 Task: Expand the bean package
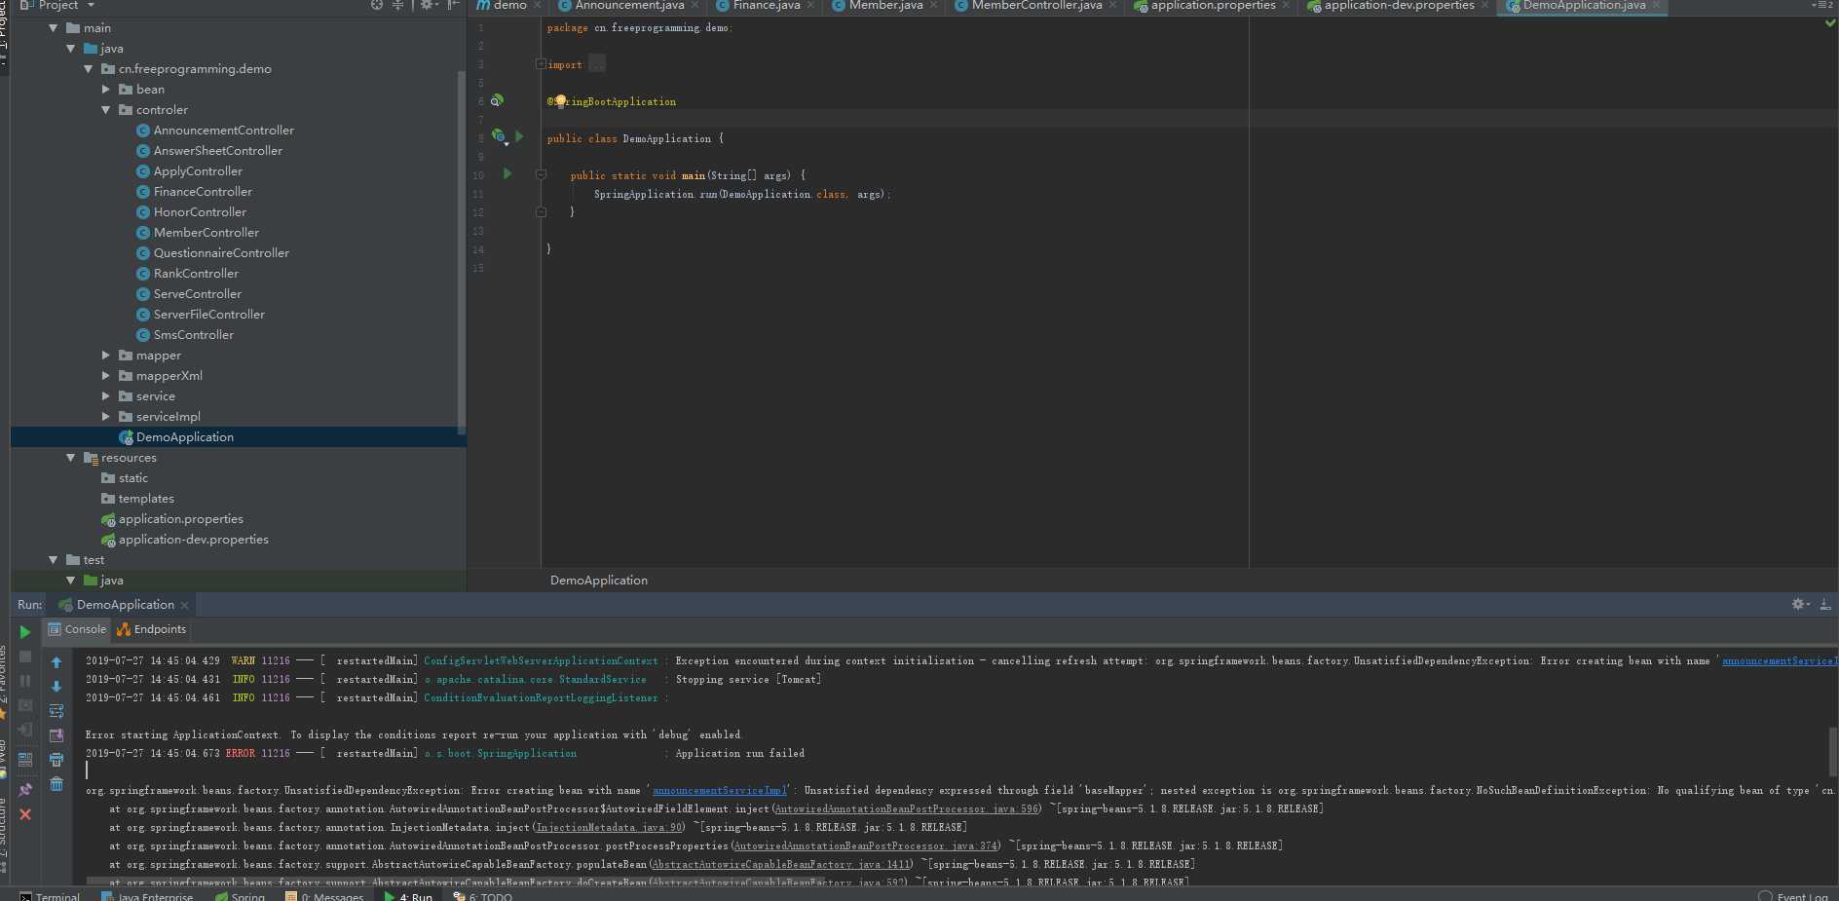click(106, 90)
